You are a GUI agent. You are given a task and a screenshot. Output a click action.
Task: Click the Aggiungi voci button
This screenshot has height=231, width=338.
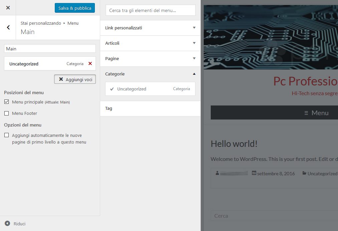point(75,79)
